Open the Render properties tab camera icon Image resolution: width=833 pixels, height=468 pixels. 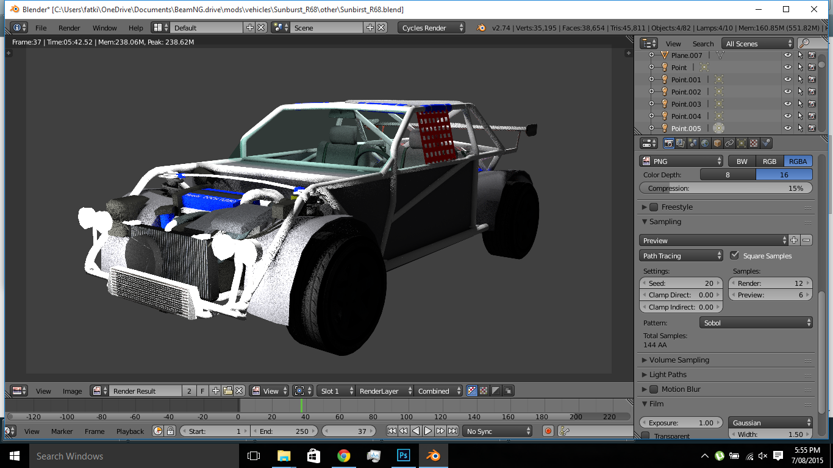pyautogui.click(x=669, y=143)
